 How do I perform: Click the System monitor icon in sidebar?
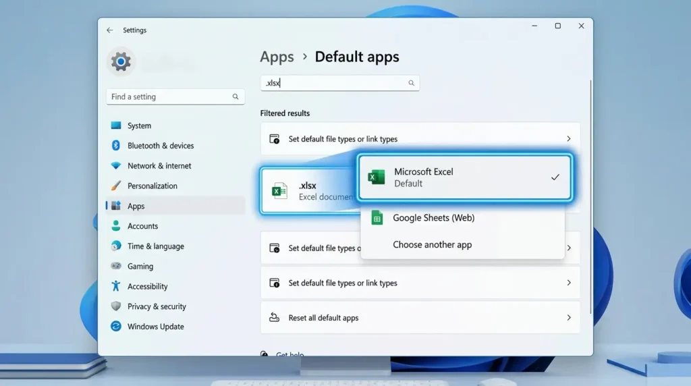(116, 125)
